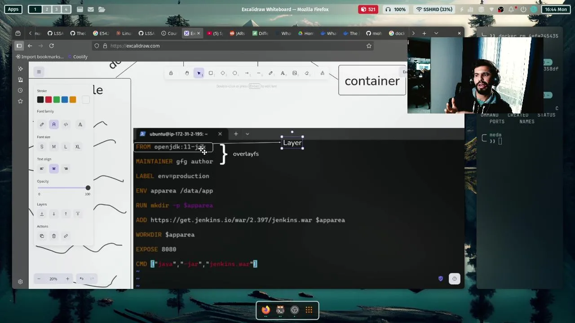
Task: Add a link to selected element
Action: click(66, 236)
